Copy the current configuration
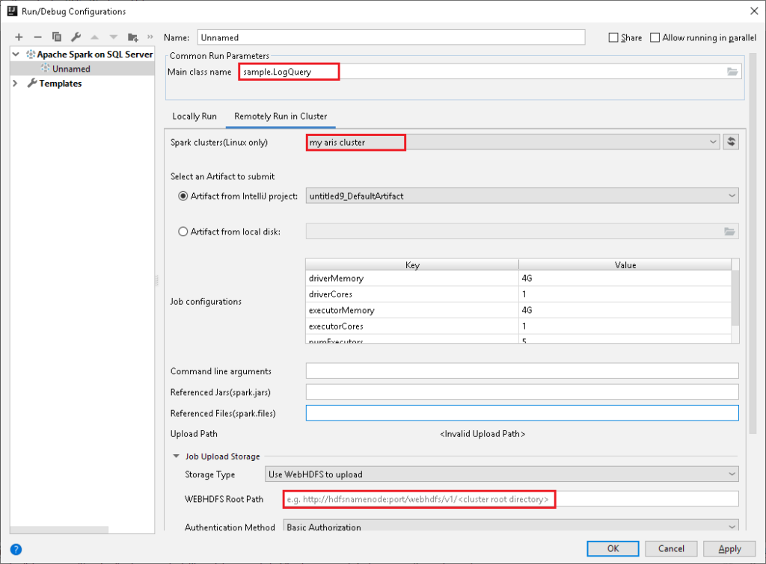 pyautogui.click(x=55, y=37)
